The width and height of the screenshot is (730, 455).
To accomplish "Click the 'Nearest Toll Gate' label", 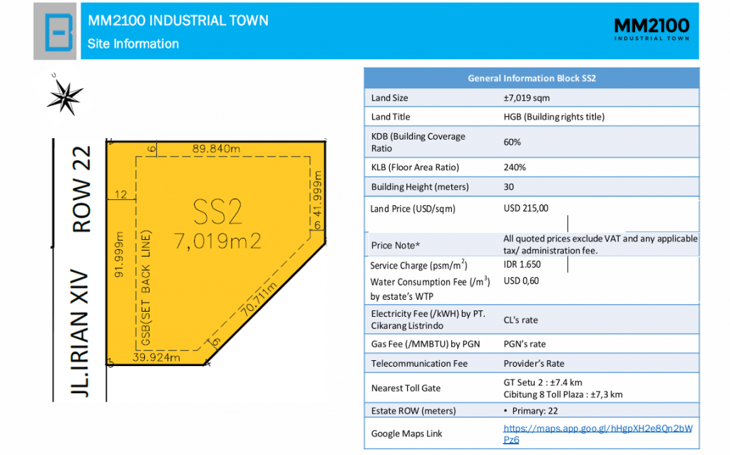I will pos(406,388).
